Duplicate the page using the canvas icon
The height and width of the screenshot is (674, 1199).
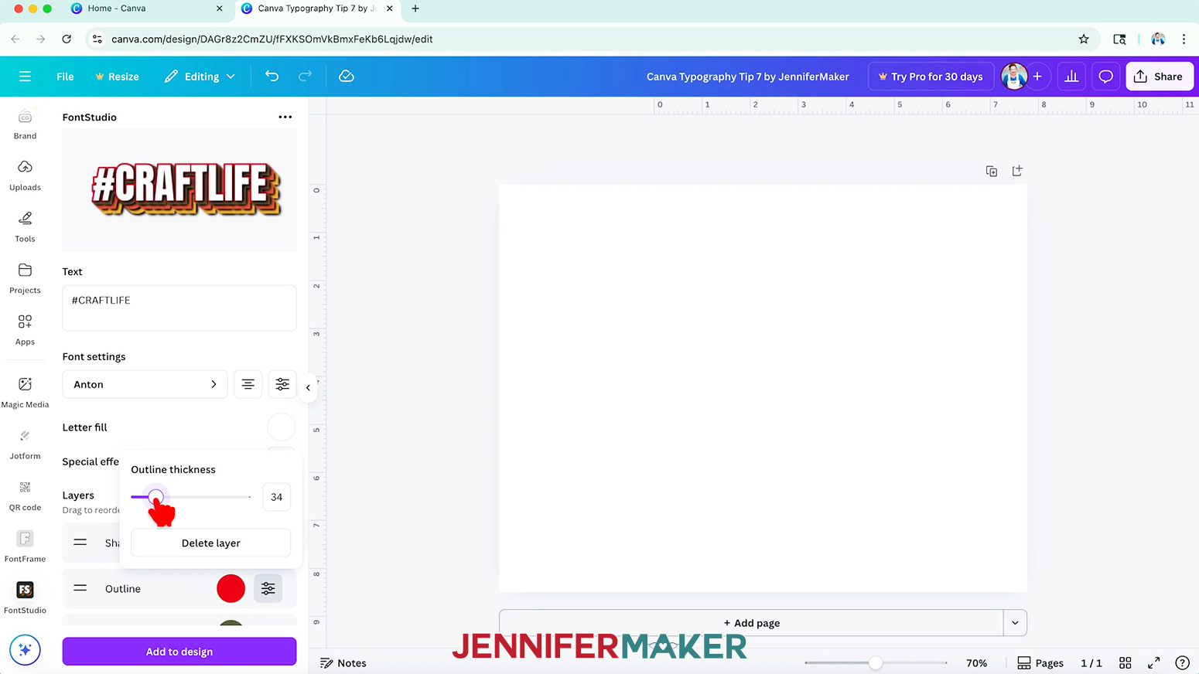pyautogui.click(x=992, y=171)
